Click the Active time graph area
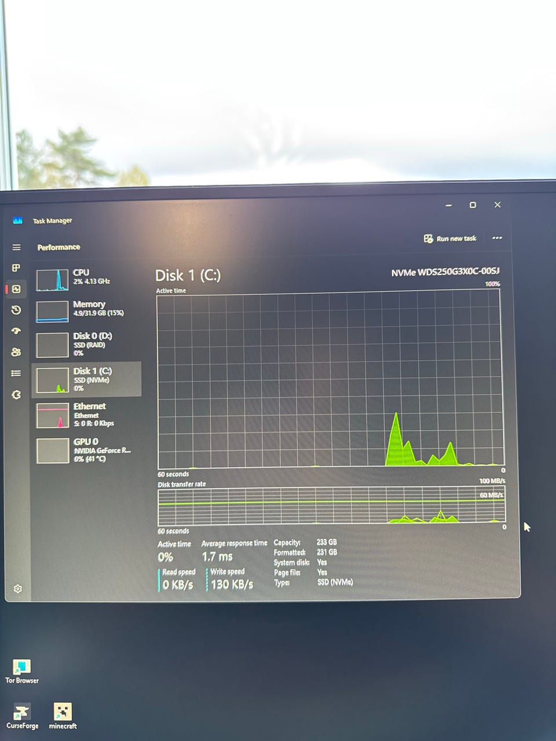 330,379
